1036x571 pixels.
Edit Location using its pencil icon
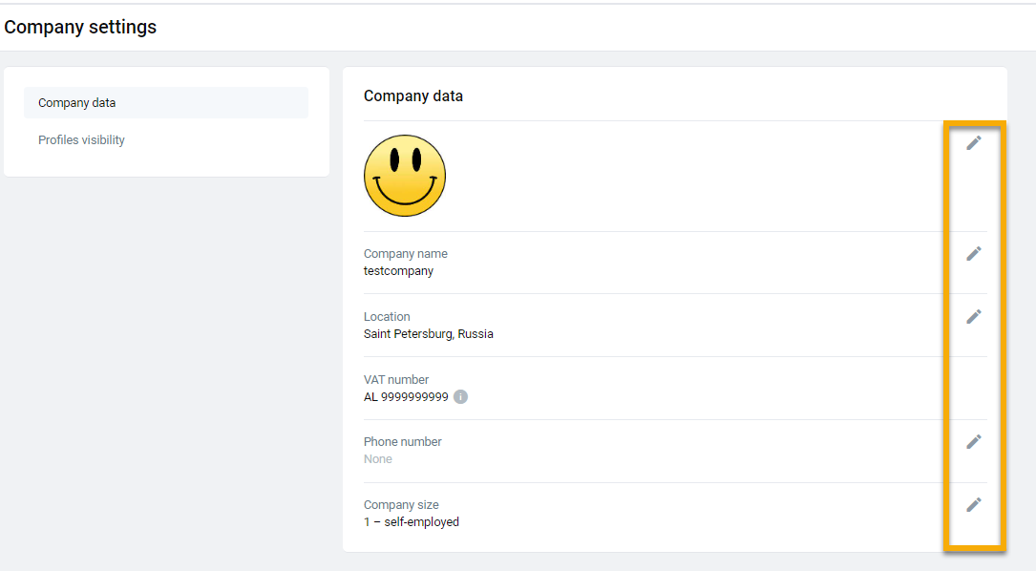coord(973,317)
